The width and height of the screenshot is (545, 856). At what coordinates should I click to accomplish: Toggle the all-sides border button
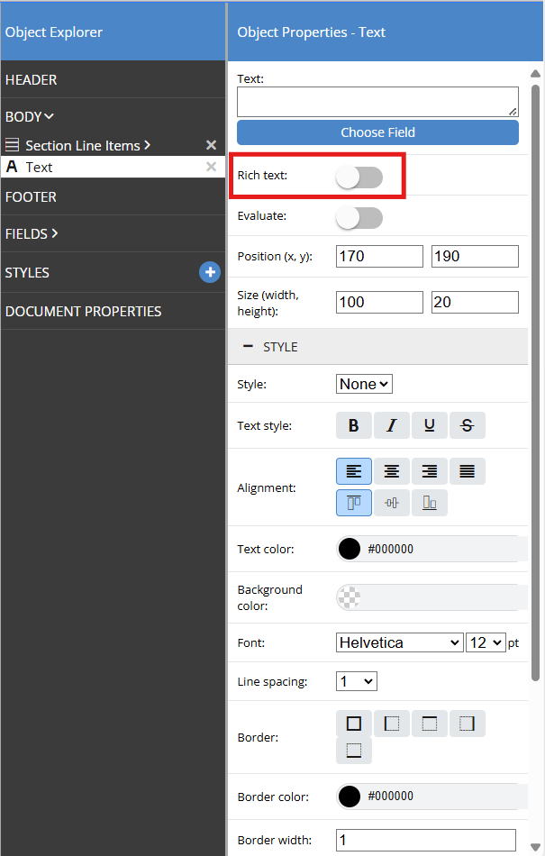(354, 724)
